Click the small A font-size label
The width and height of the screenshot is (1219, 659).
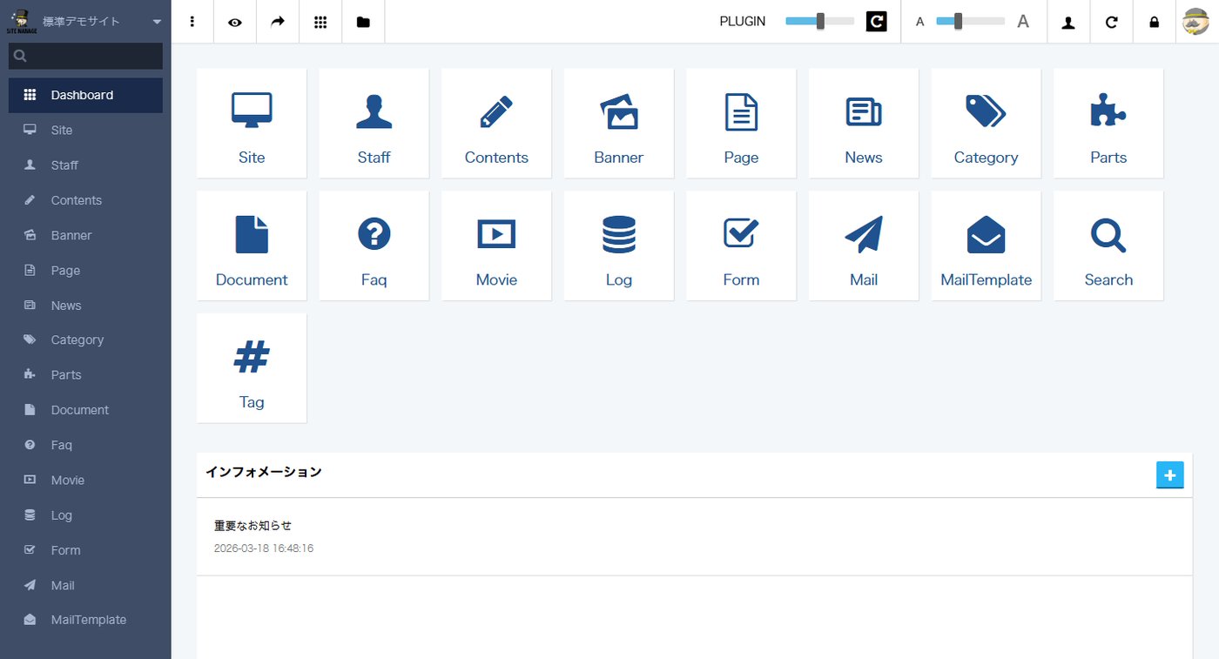pos(919,22)
